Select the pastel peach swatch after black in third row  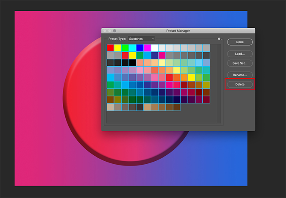[x=140, y=63]
